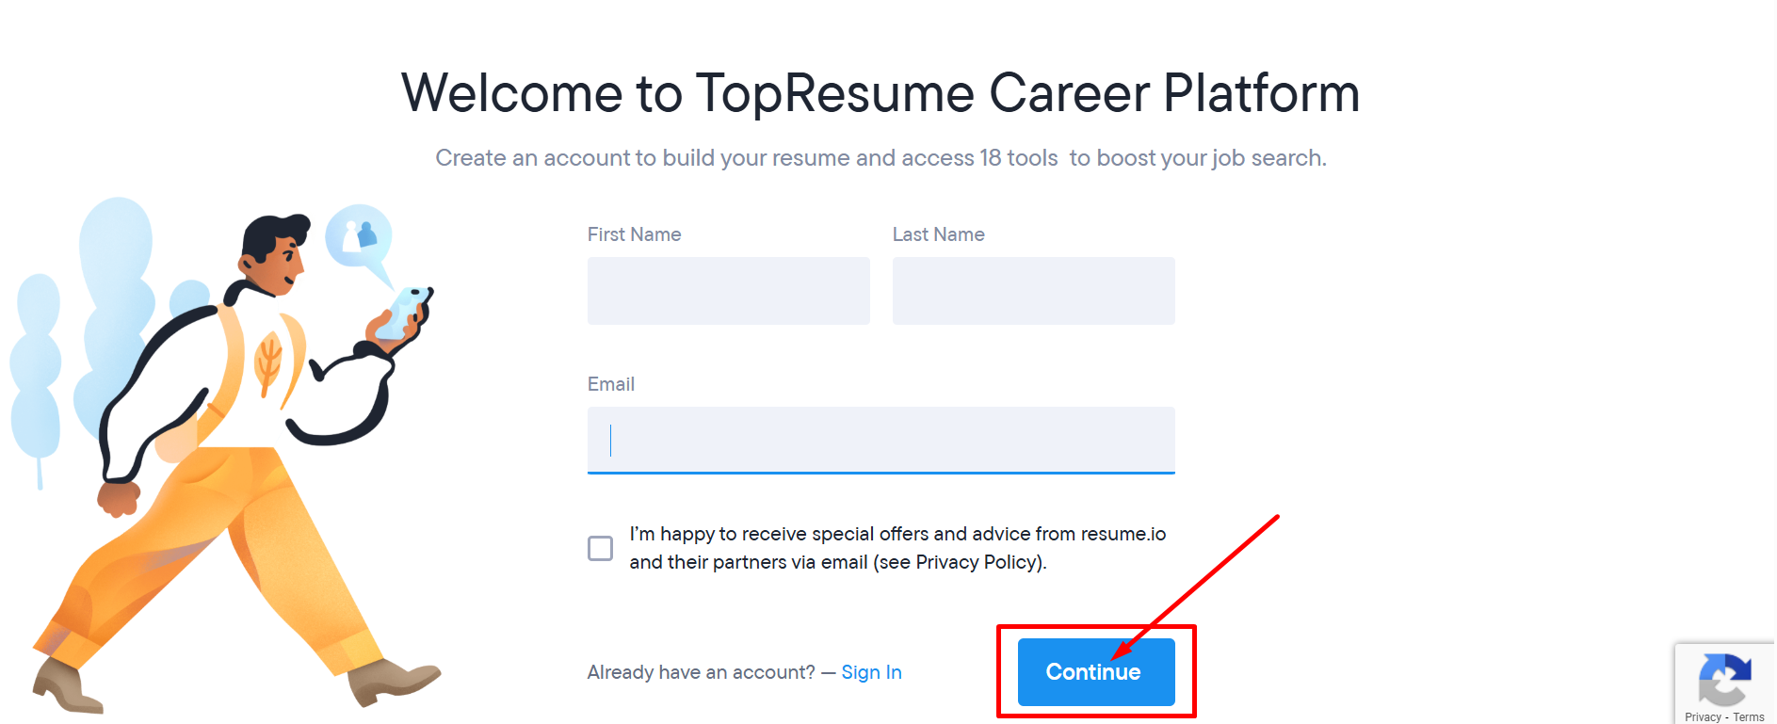Viewport: 1777px width, 724px height.
Task: Click the "Already have an account?" text
Action: (x=701, y=672)
